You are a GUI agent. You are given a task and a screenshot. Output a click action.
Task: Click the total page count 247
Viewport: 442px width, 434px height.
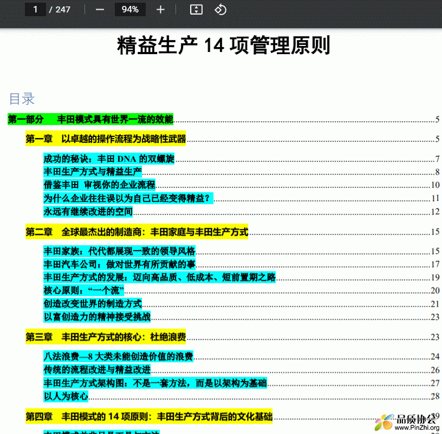point(63,10)
